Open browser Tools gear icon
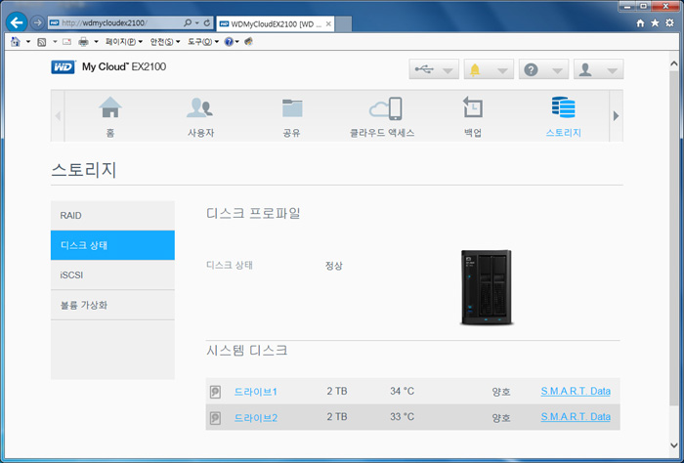684x463 pixels. click(x=669, y=23)
